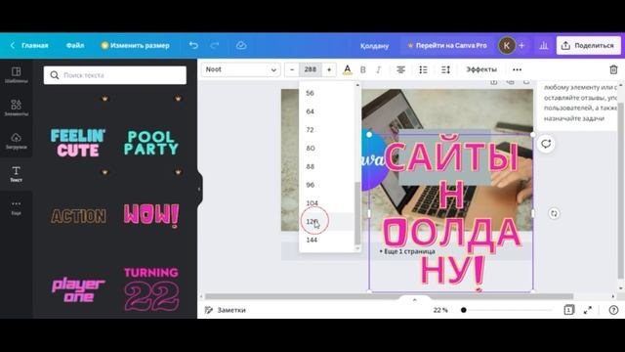Open the Эффекты panel
Viewport: 625px width, 352px height.
click(481, 69)
